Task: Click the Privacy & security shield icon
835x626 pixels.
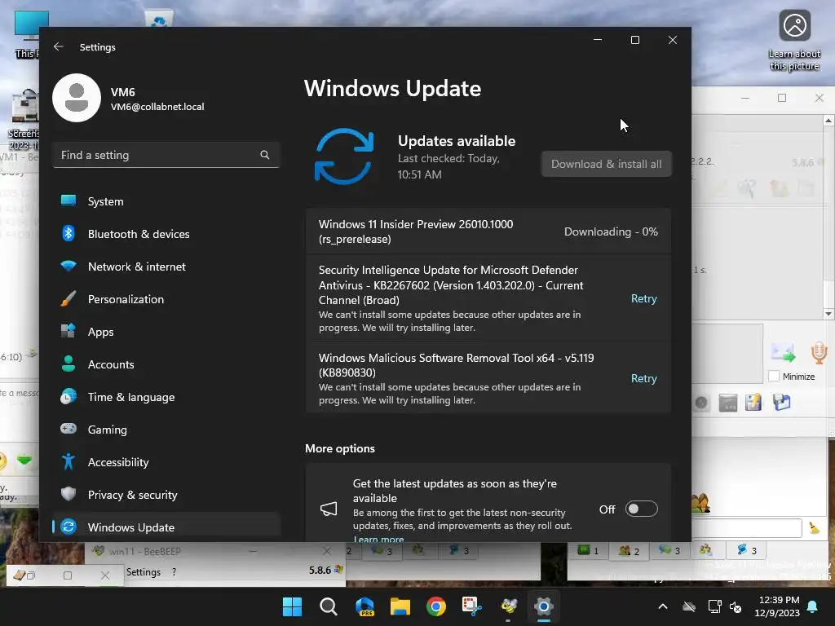Action: [68, 494]
